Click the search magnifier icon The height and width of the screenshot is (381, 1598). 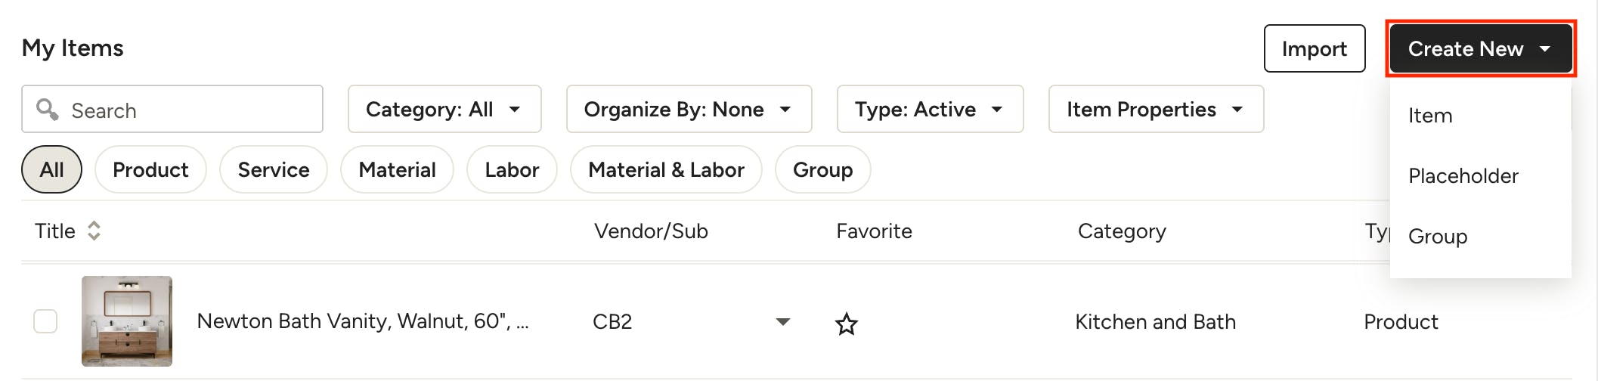tap(47, 110)
